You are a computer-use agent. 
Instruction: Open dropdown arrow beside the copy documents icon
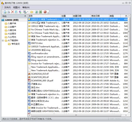[x=28, y=12]
